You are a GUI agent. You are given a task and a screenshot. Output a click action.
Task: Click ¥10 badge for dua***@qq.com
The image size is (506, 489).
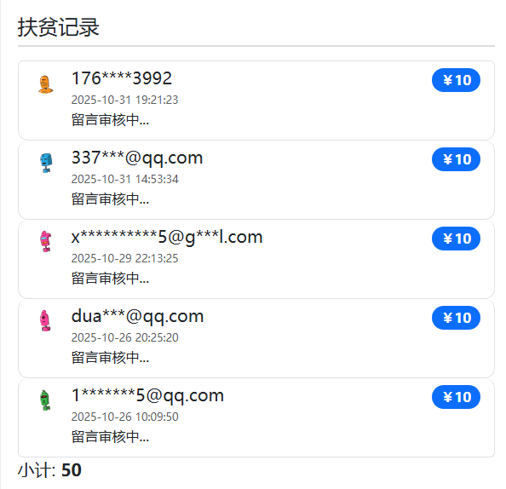pos(456,318)
